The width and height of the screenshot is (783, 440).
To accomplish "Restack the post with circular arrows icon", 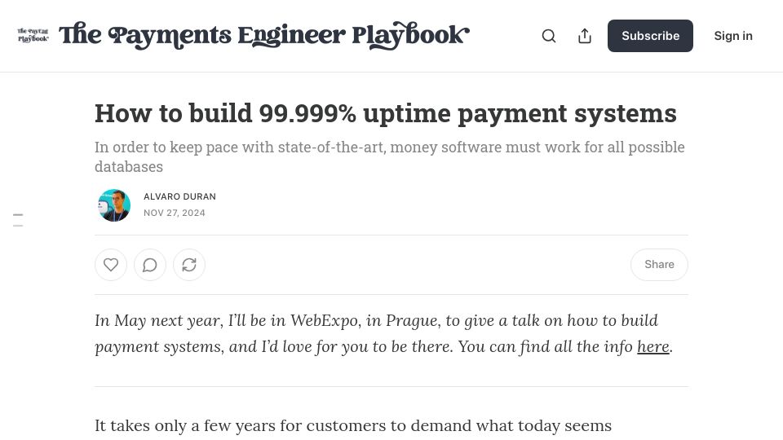I will pos(189,265).
